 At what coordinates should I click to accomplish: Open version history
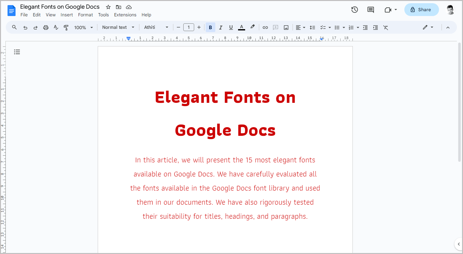click(354, 10)
